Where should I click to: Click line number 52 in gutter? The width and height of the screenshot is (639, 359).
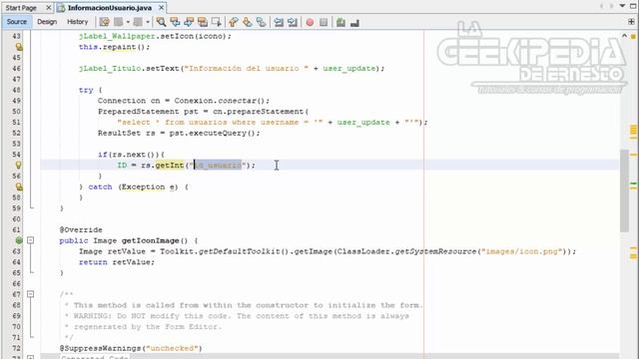(x=16, y=133)
